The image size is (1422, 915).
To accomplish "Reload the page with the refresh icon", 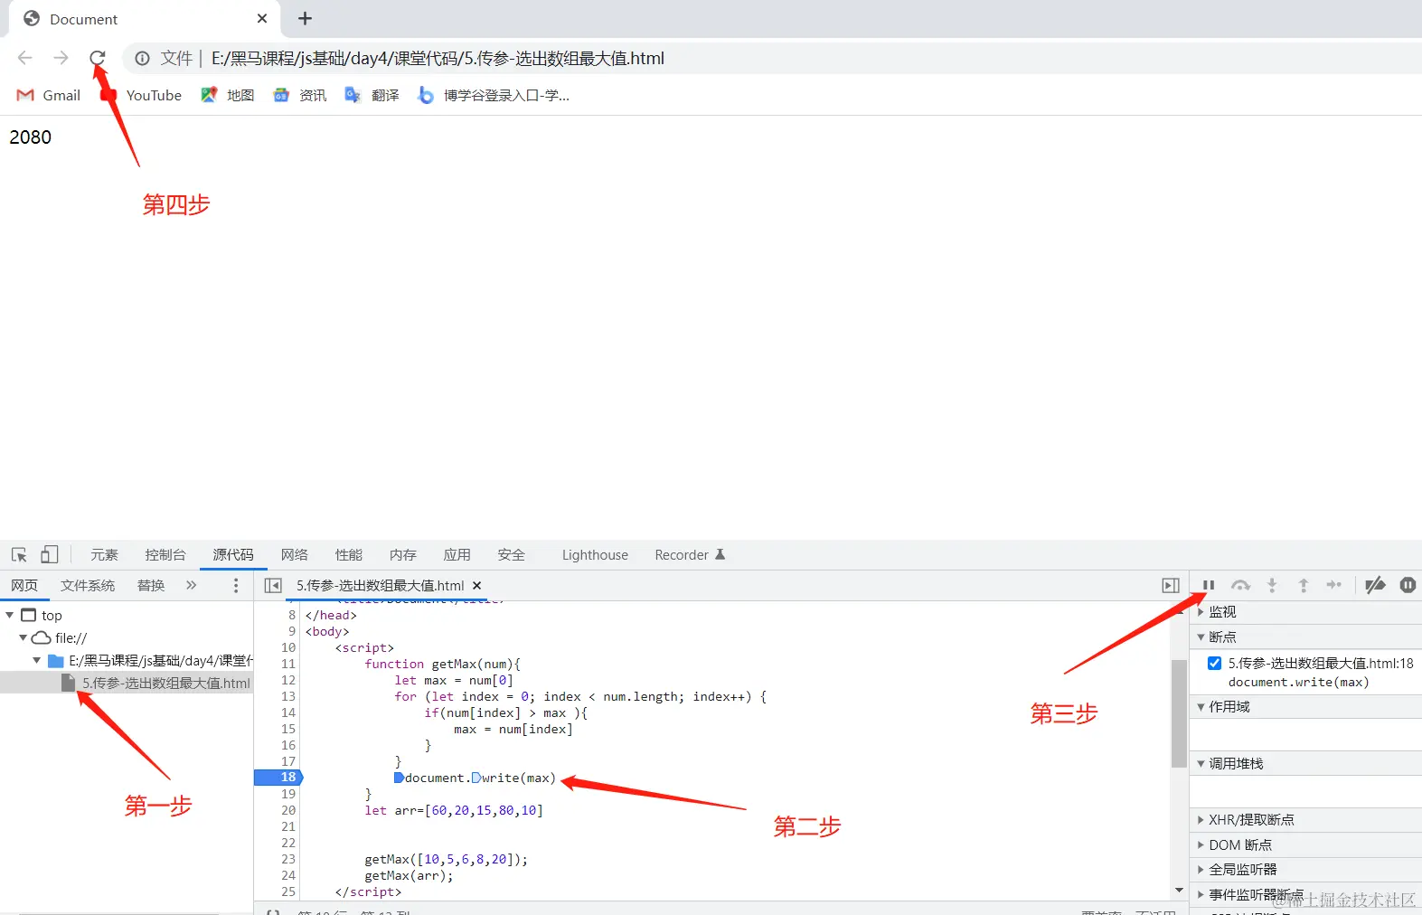I will click(x=98, y=58).
